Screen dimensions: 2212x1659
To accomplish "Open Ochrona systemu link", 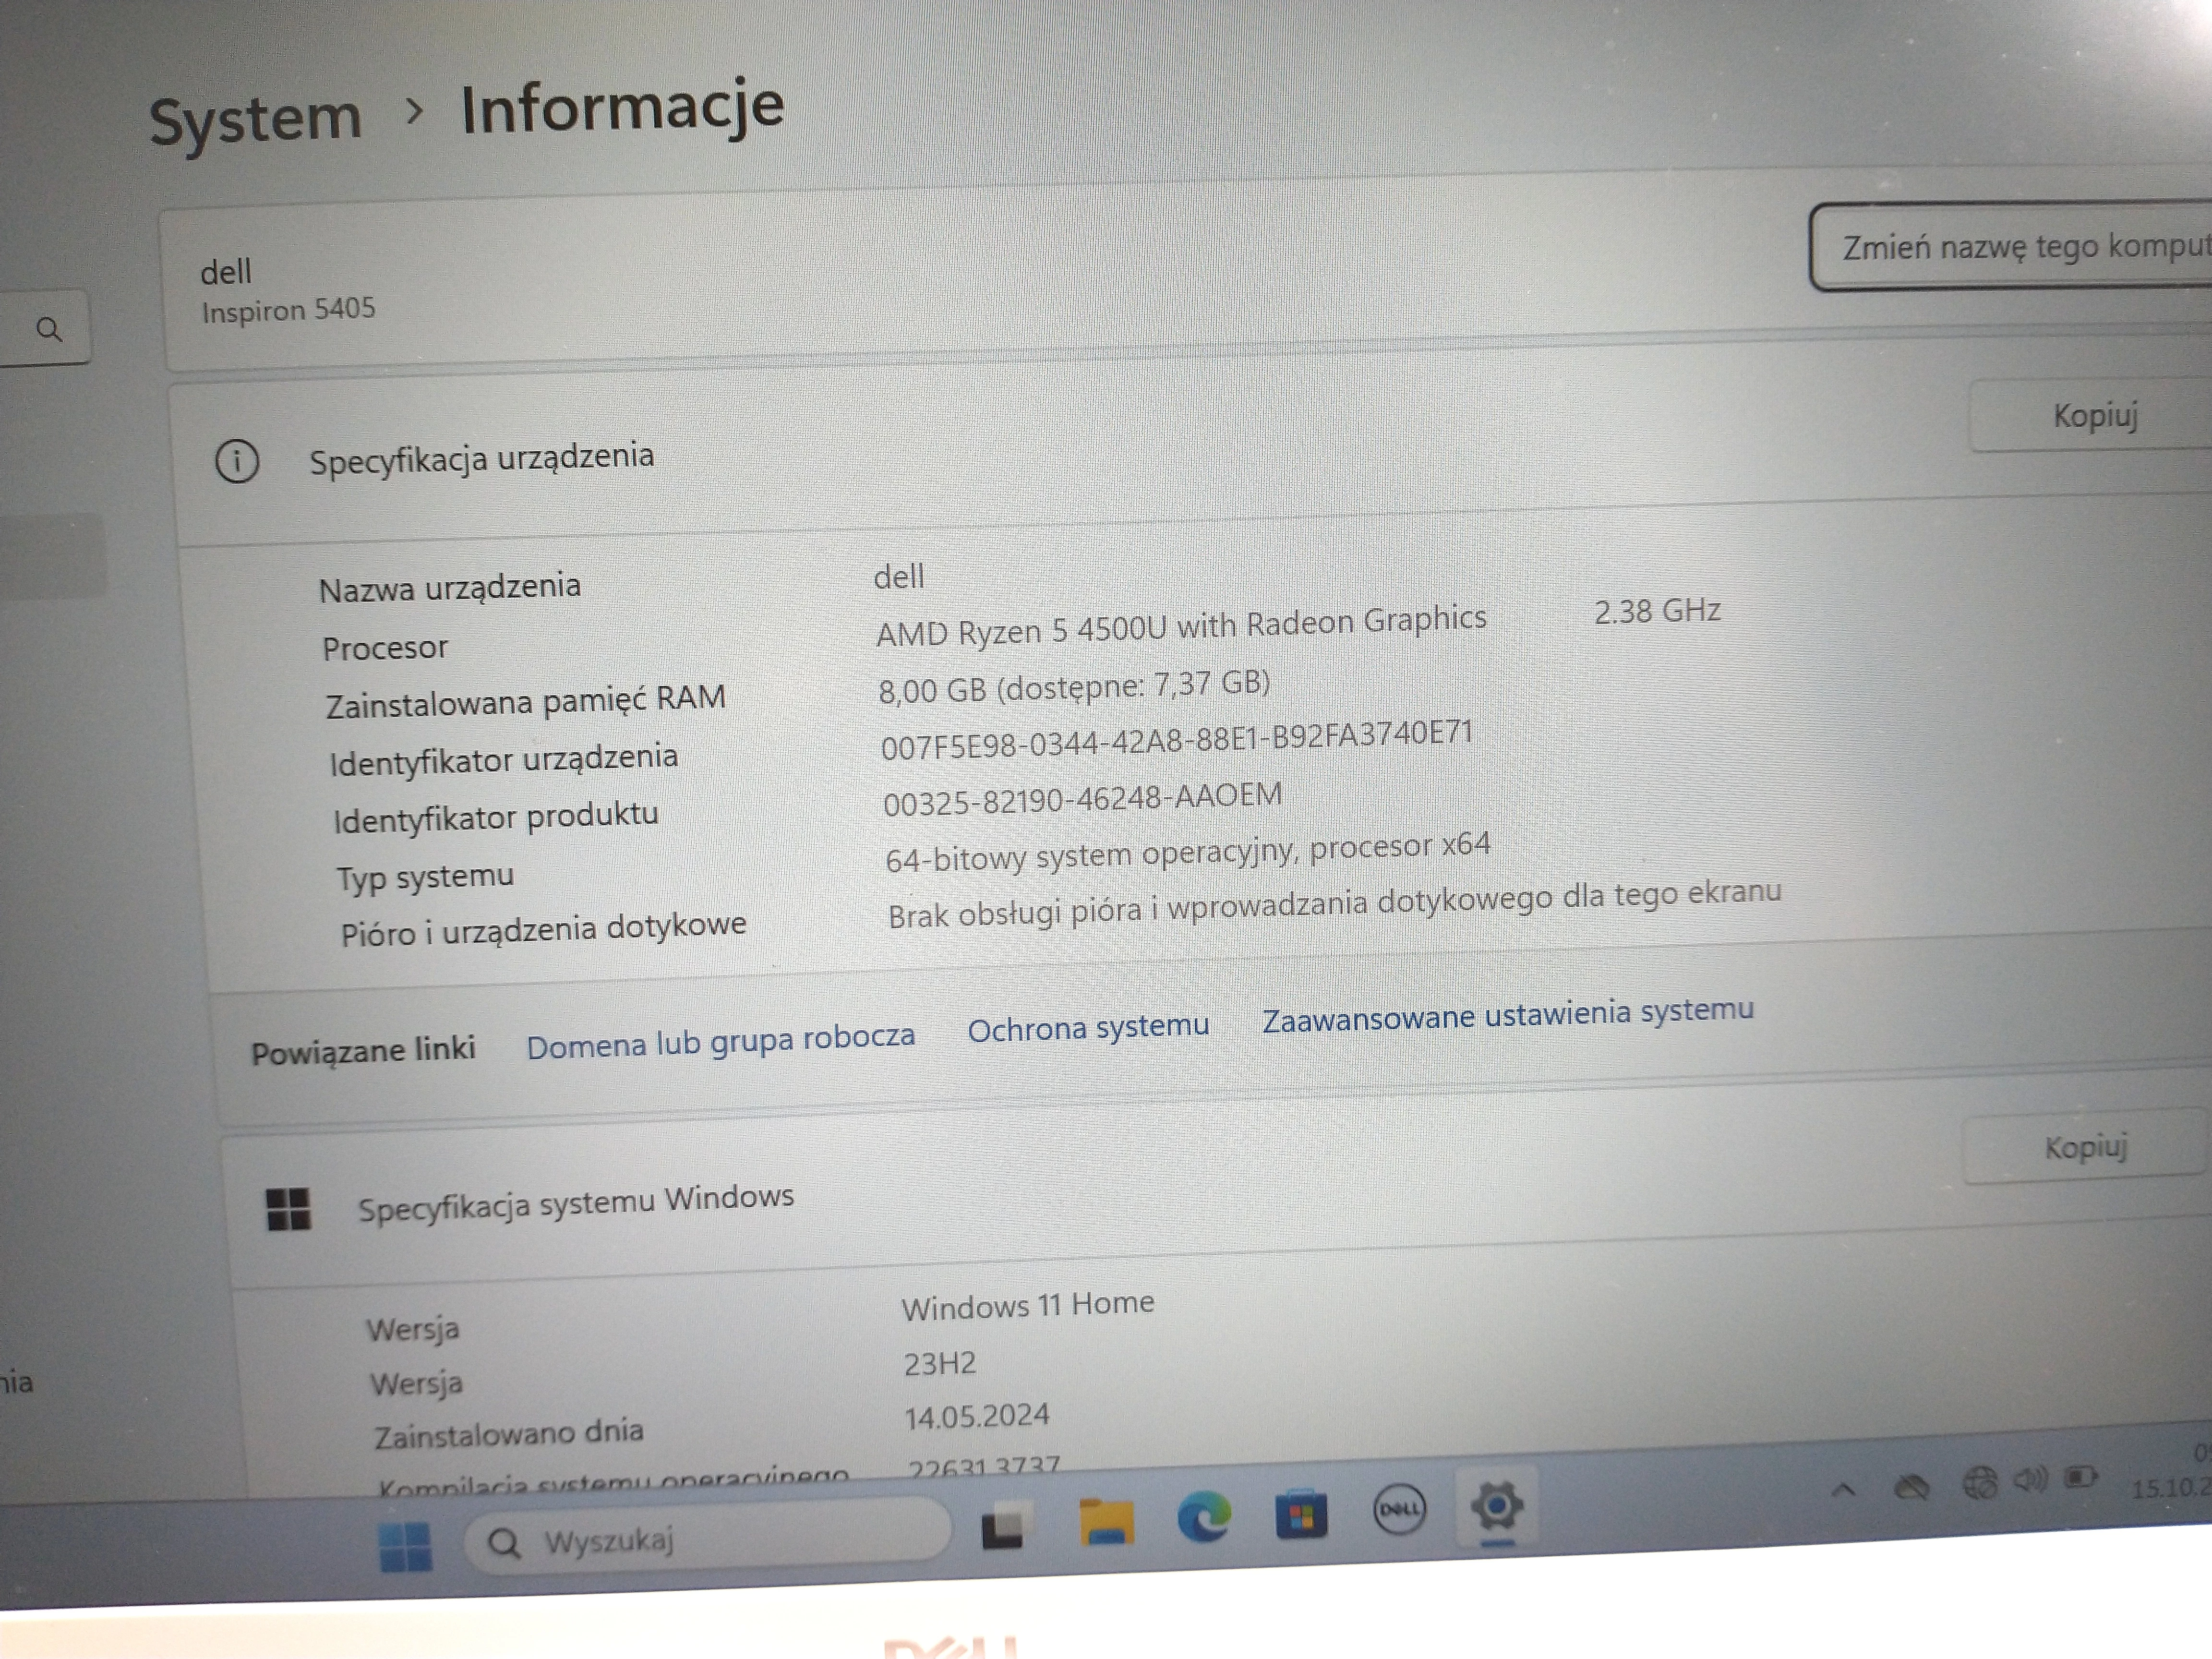I will tap(1088, 1027).
